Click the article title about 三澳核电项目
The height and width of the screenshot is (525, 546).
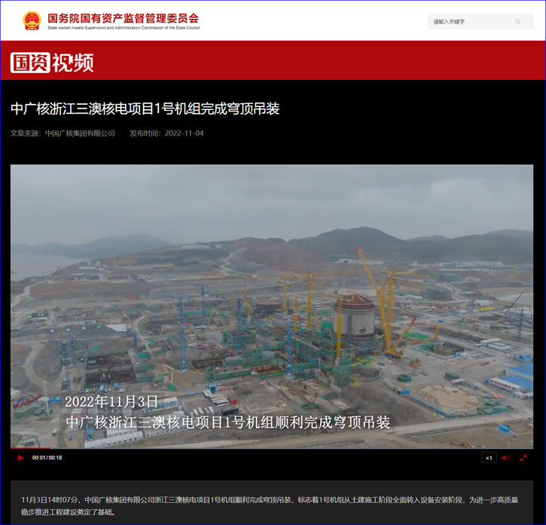pyautogui.click(x=145, y=108)
